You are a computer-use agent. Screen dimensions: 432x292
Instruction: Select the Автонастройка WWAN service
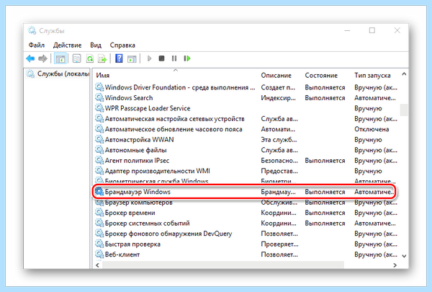246,140
